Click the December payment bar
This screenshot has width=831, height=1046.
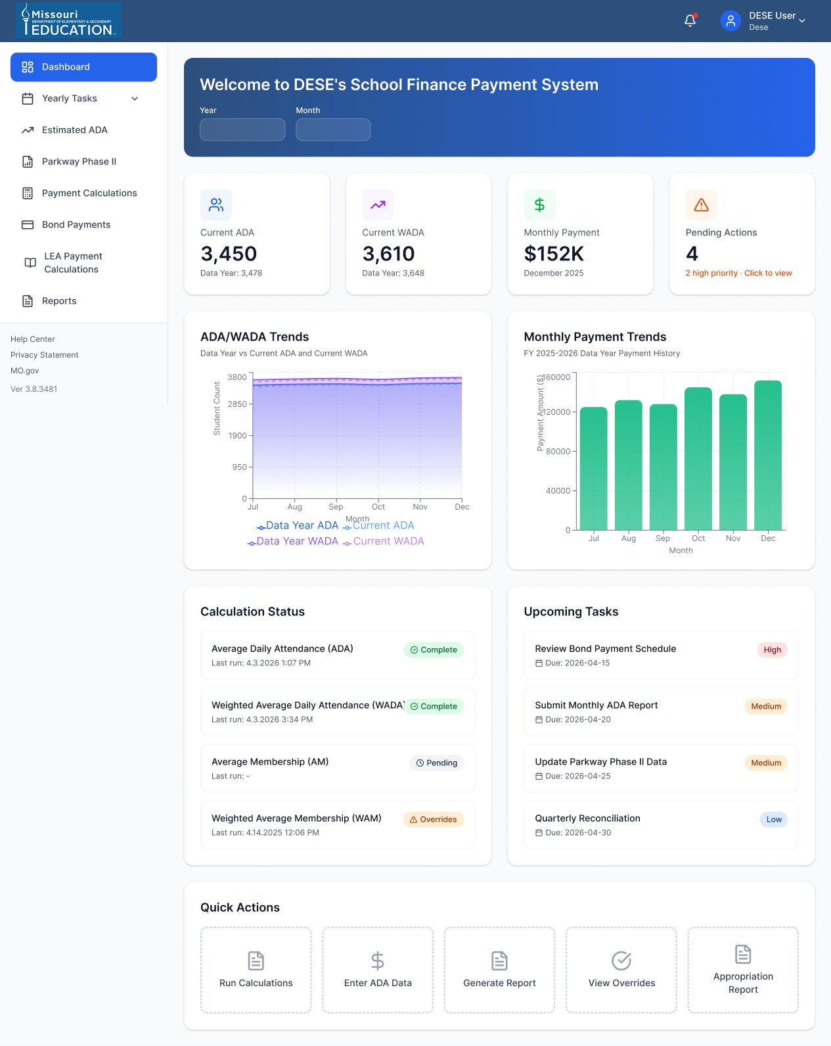point(768,455)
